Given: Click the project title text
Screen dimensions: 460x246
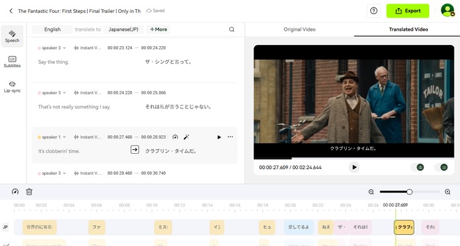Looking at the screenshot, I should click(79, 11).
